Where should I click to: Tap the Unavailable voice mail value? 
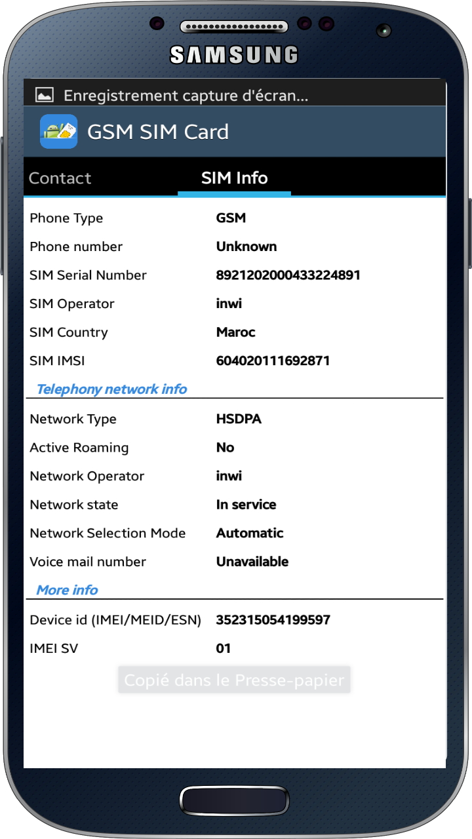coord(252,562)
